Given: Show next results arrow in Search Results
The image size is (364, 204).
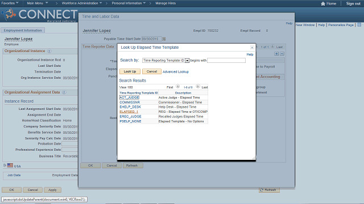Looking at the screenshot, I should click(x=198, y=87).
